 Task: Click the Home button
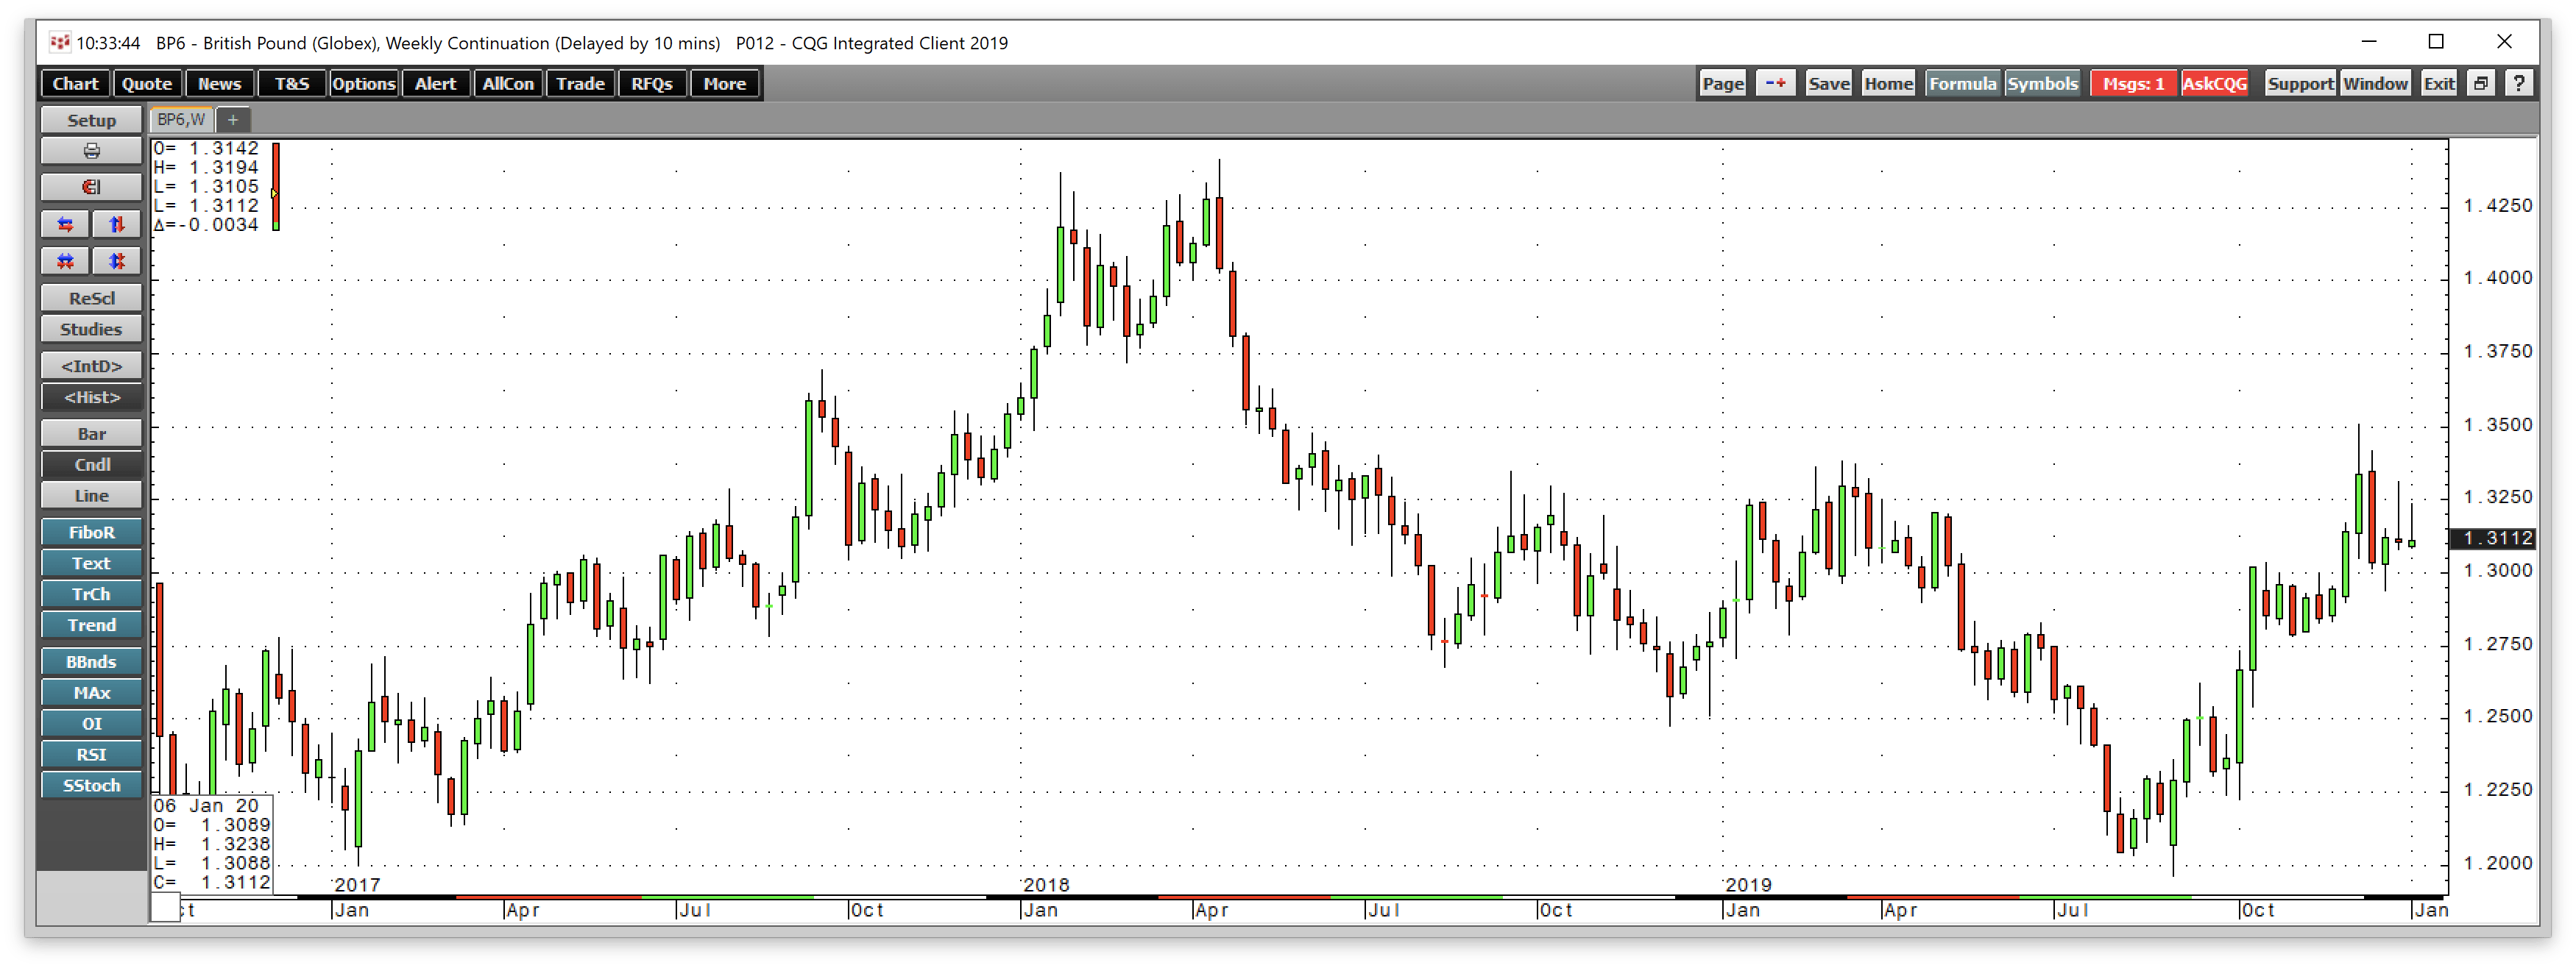(1888, 84)
